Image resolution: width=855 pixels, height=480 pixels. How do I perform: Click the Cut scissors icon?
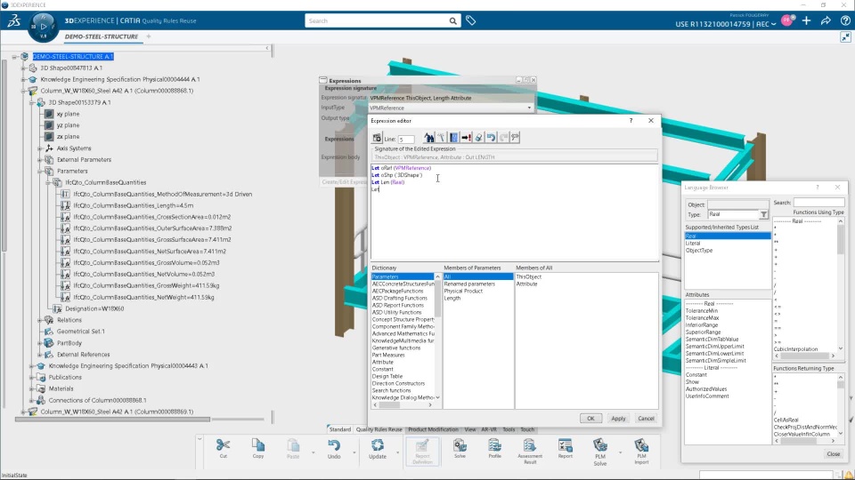point(223,445)
